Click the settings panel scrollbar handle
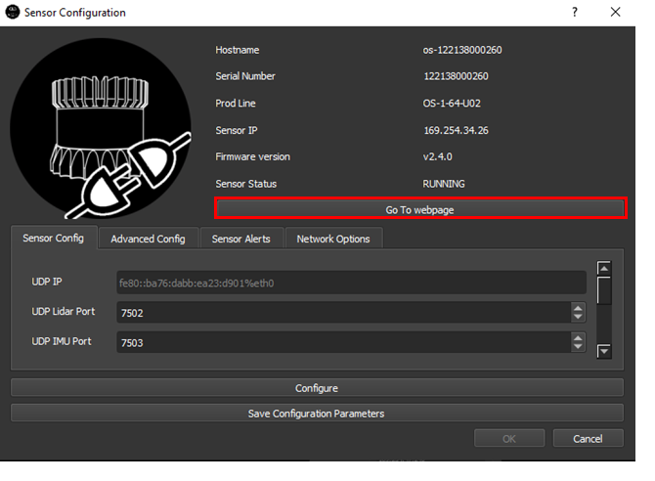Viewport: 655px width, 481px height. (605, 290)
